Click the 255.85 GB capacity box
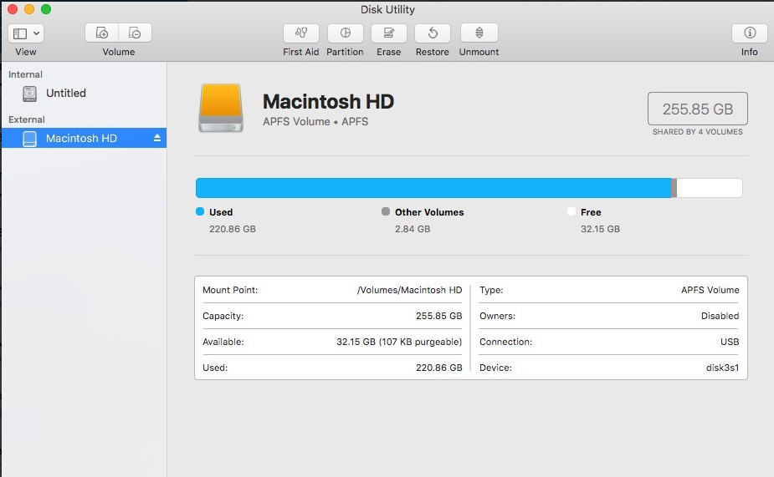The width and height of the screenshot is (774, 477). click(x=698, y=109)
